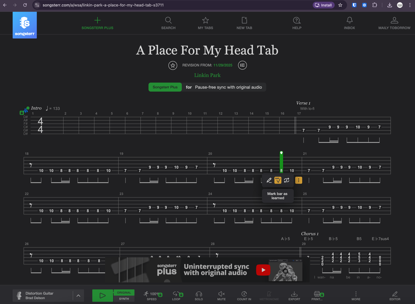Open the Bitwarden extension icon
Image resolution: width=415 pixels, height=304 pixels.
coord(354,5)
